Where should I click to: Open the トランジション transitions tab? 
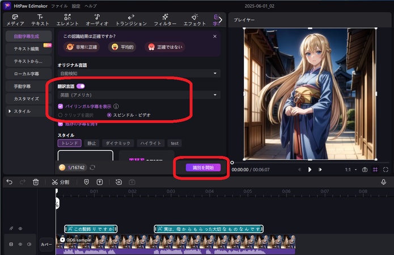131,20
